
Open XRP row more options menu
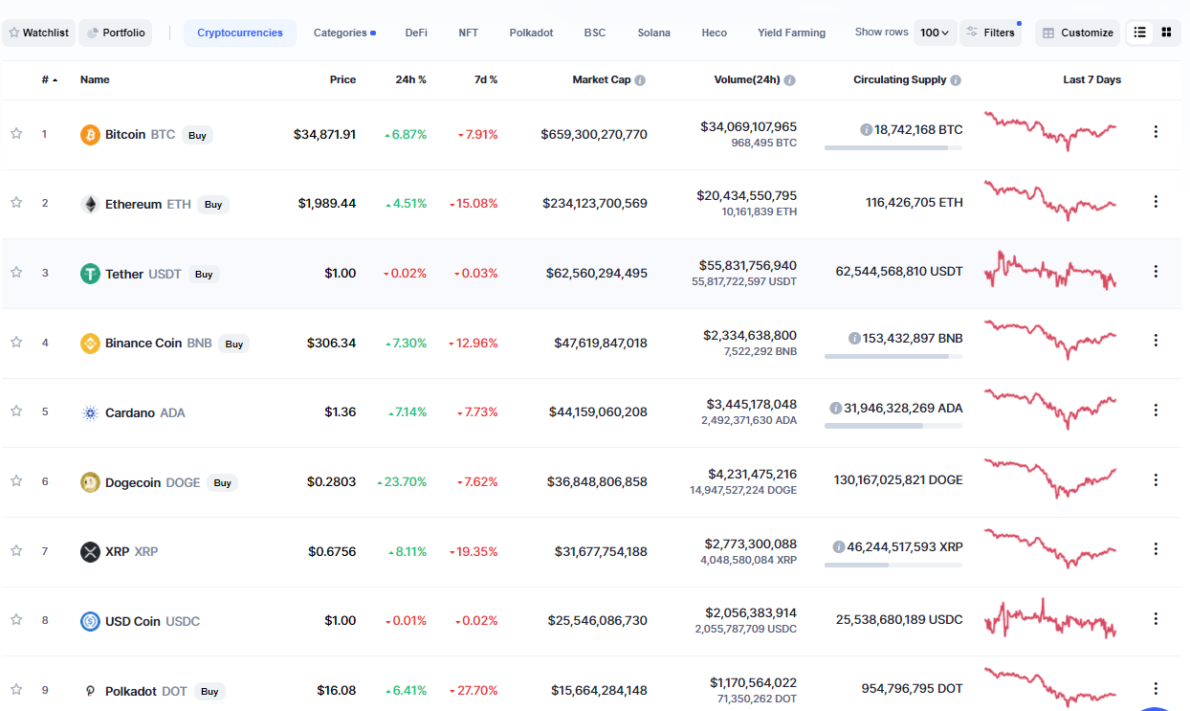(x=1156, y=549)
